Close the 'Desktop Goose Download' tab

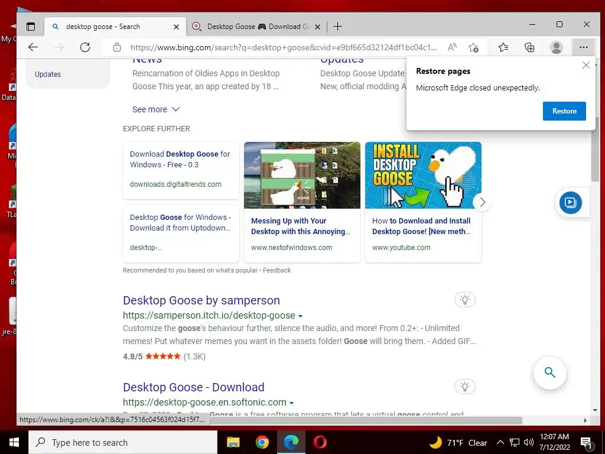coord(317,27)
